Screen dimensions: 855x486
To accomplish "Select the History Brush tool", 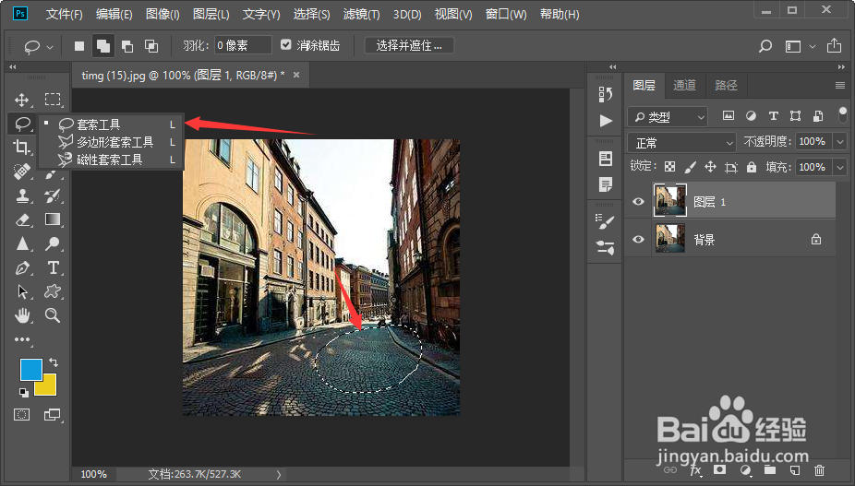I will [x=53, y=196].
